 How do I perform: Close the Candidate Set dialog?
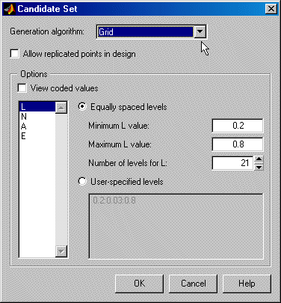click(271, 9)
